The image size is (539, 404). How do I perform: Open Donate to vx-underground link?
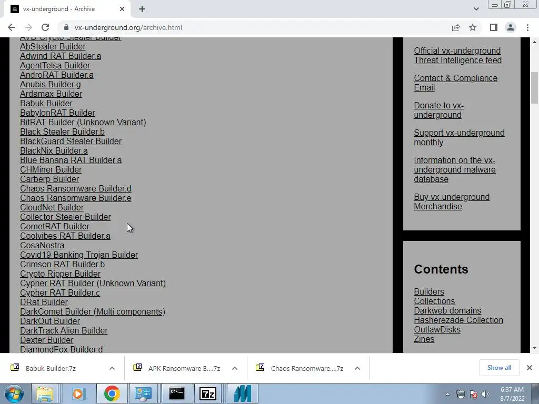tap(438, 110)
